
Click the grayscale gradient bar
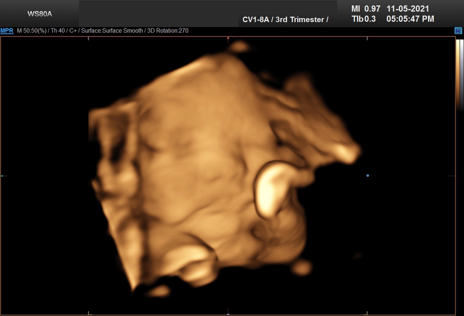point(462,75)
